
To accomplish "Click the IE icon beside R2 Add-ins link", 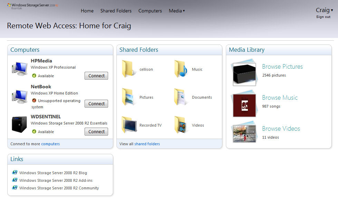I will [x=15, y=180].
